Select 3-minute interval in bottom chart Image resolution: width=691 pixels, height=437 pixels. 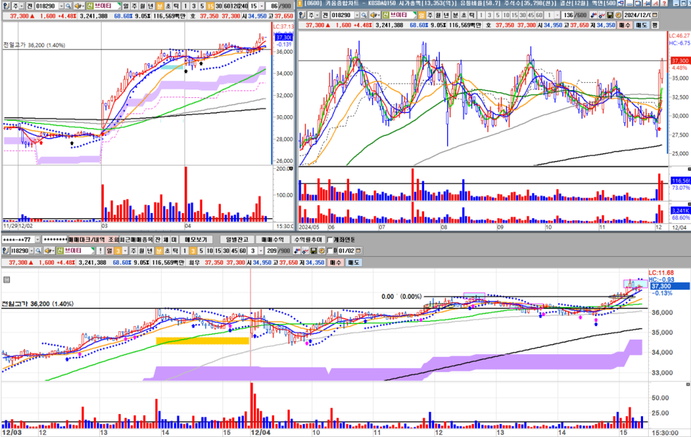point(192,250)
